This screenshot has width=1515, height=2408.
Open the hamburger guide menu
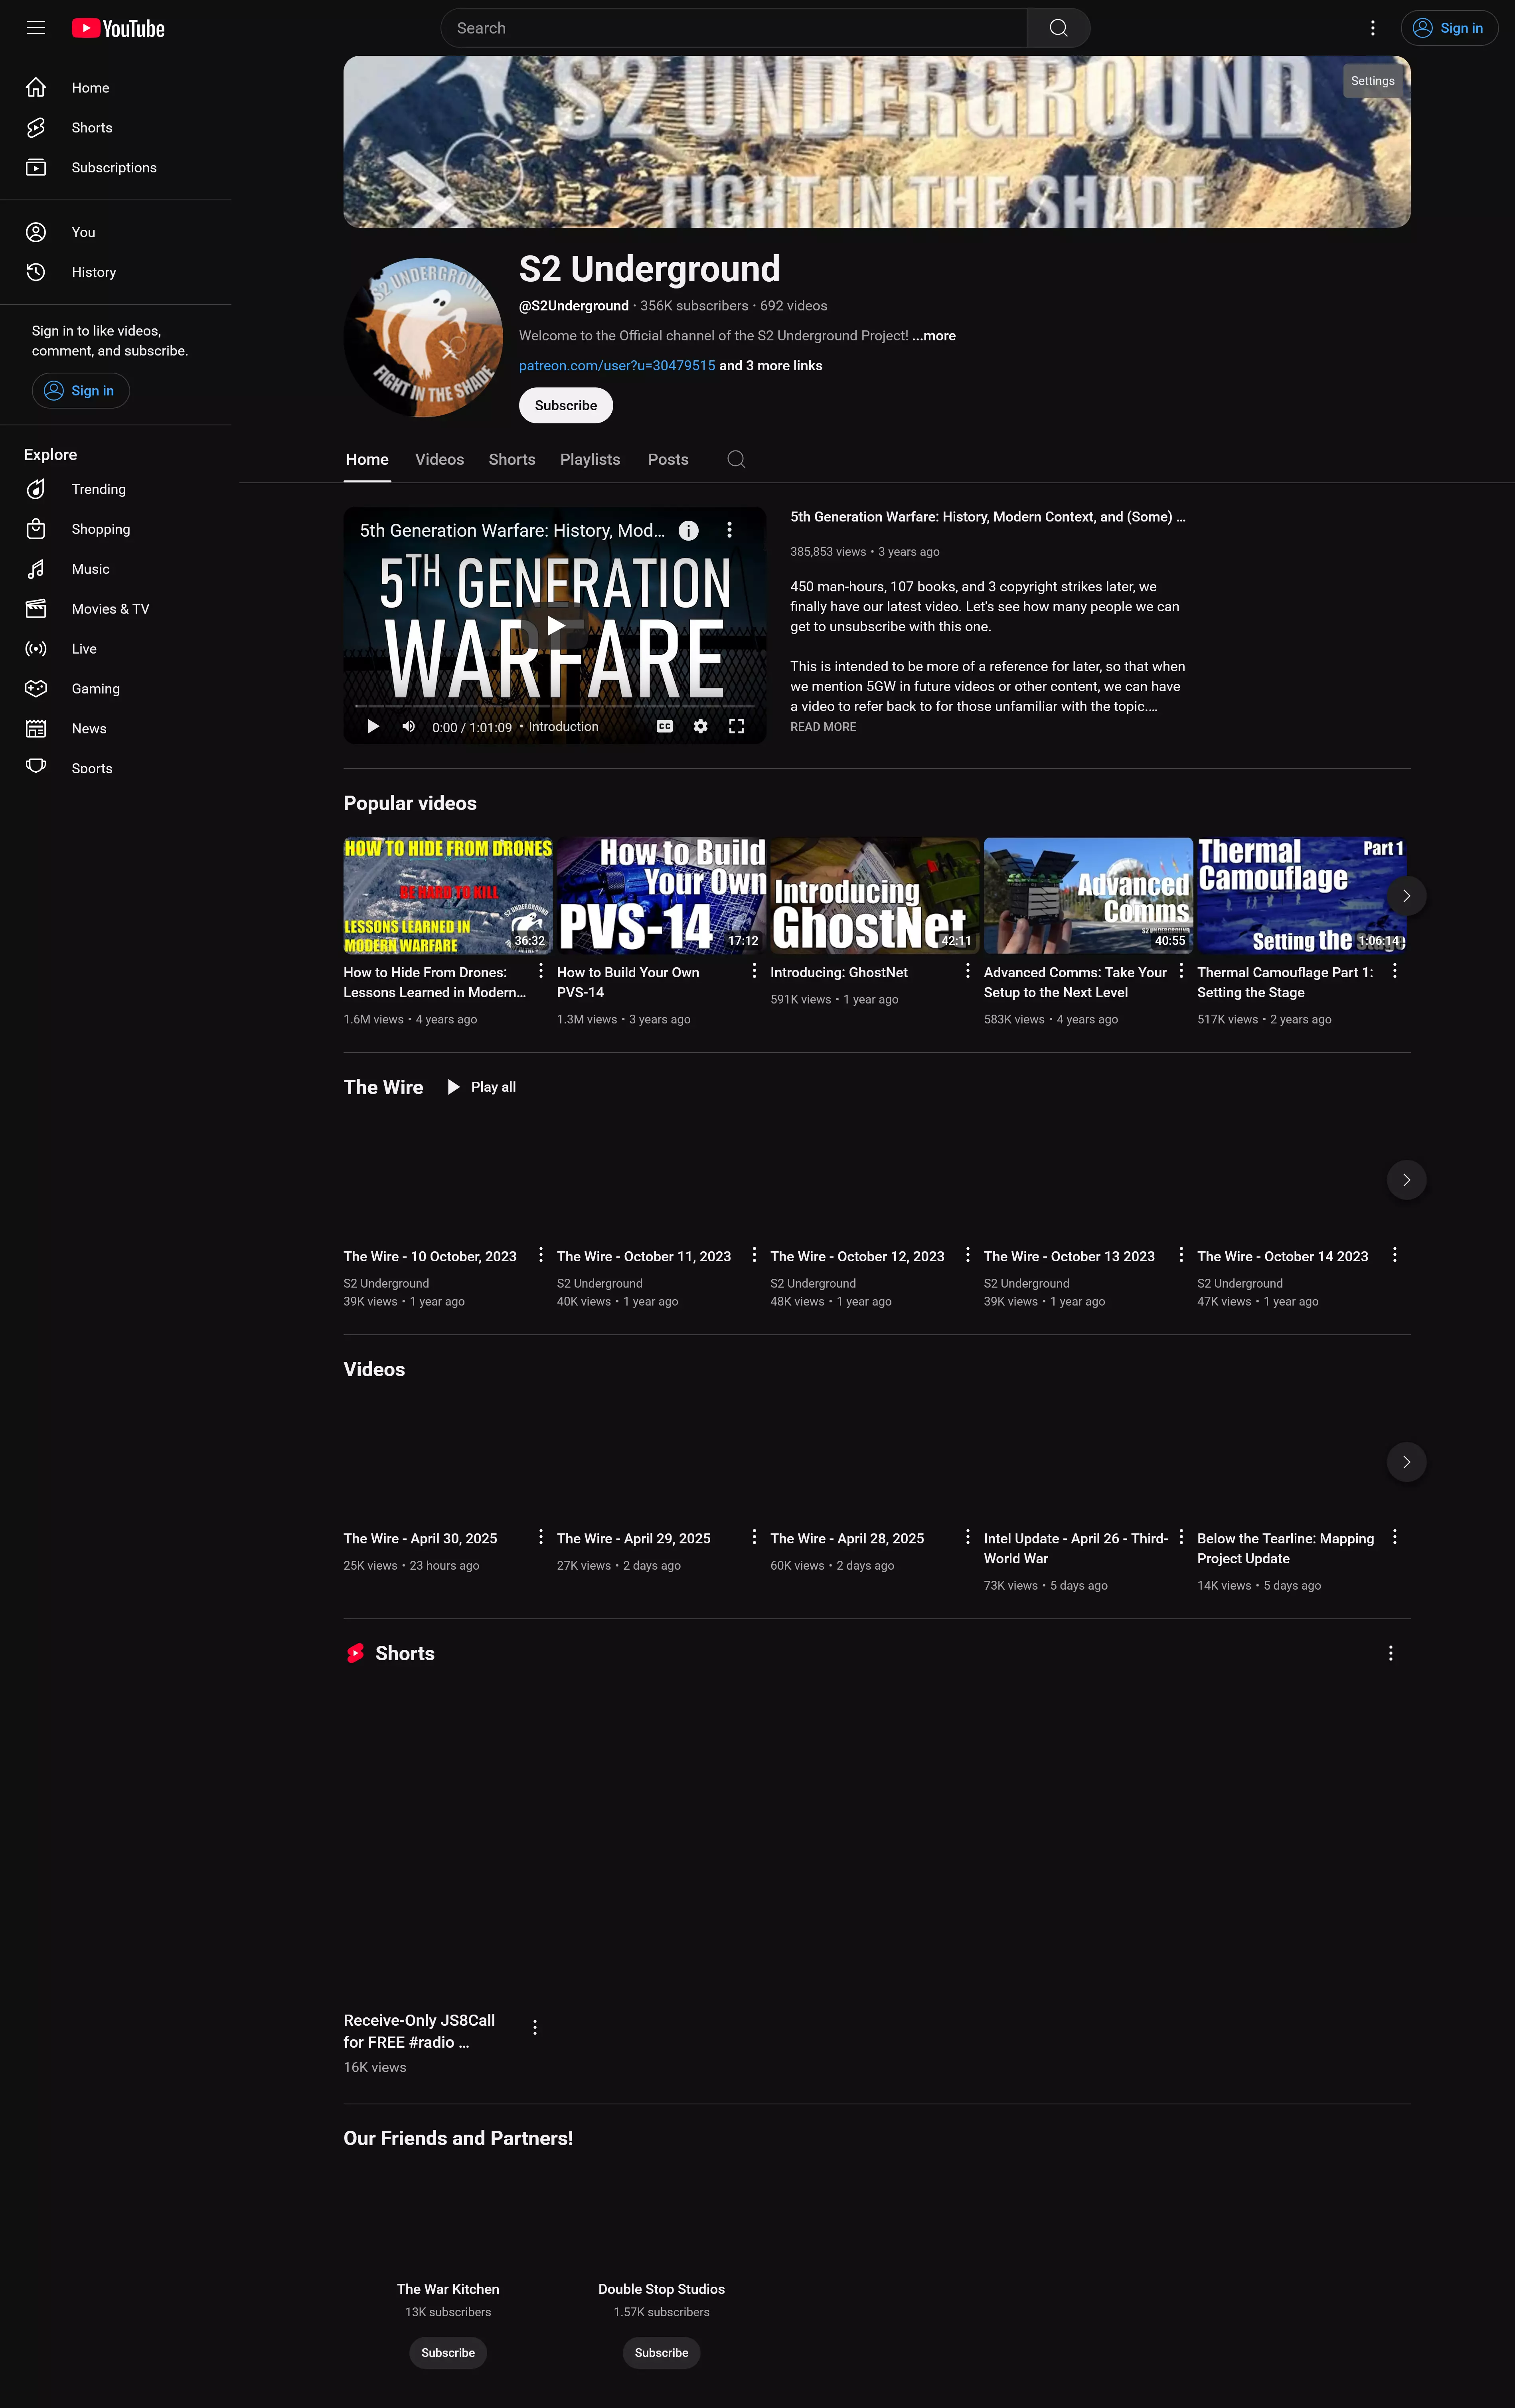[x=36, y=28]
